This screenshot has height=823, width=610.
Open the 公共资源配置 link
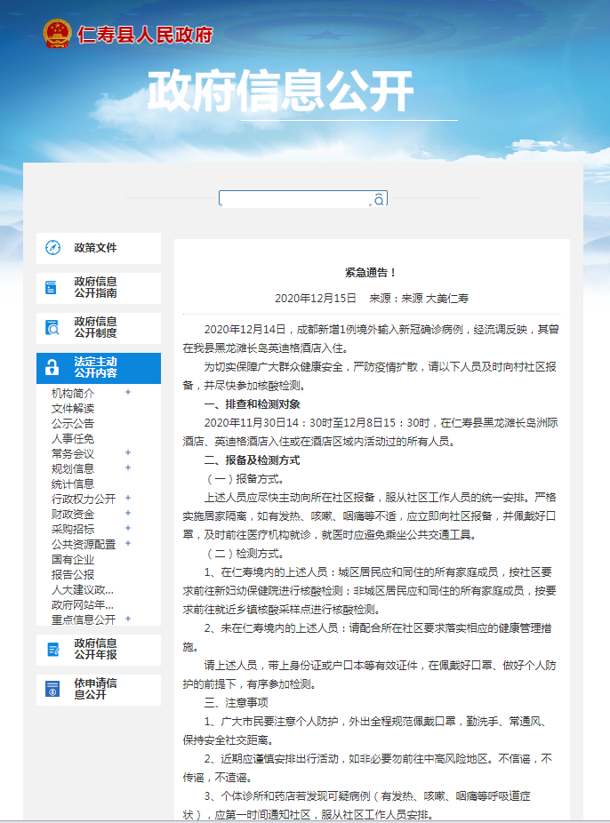[84, 544]
